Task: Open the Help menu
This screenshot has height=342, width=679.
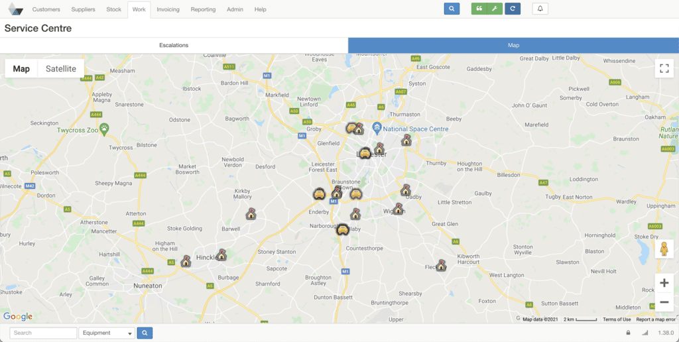Action: tap(260, 9)
